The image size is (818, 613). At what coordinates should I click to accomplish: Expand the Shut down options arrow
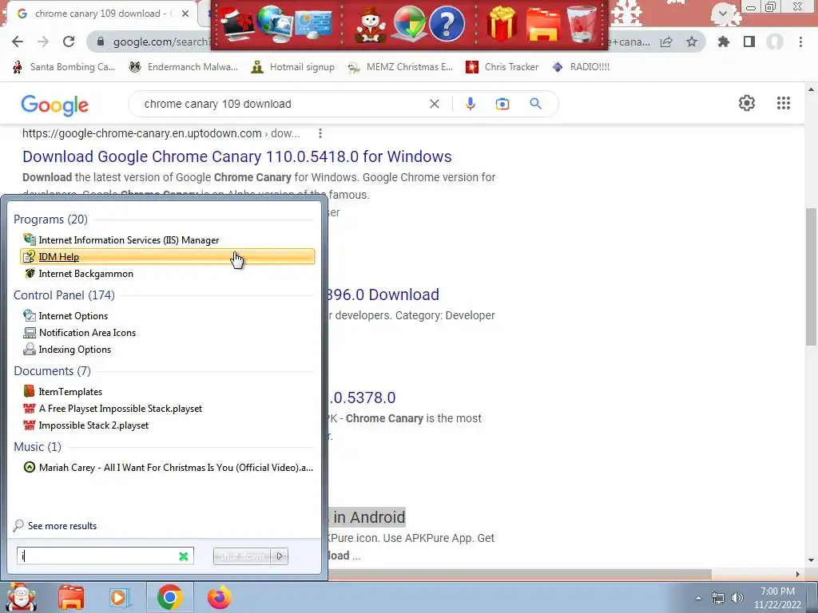(x=280, y=556)
